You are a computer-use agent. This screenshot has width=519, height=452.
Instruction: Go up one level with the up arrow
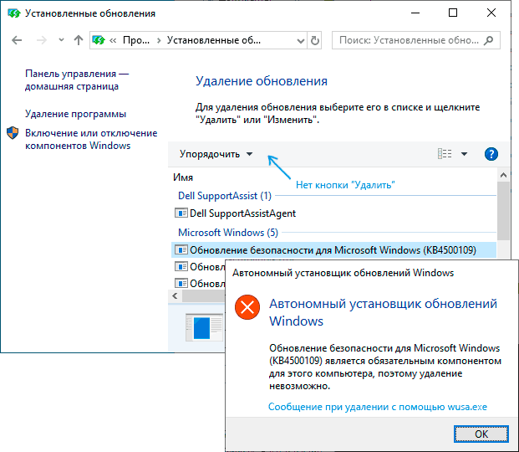pyautogui.click(x=79, y=40)
